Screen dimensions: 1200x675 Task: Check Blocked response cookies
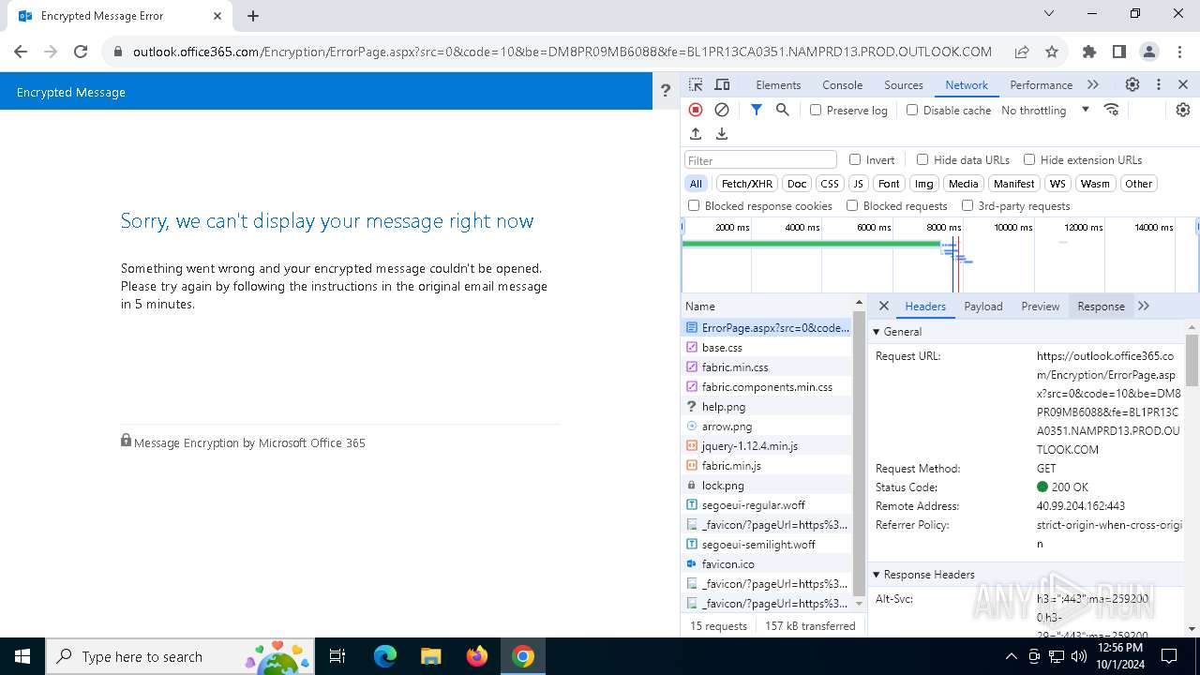tap(694, 205)
